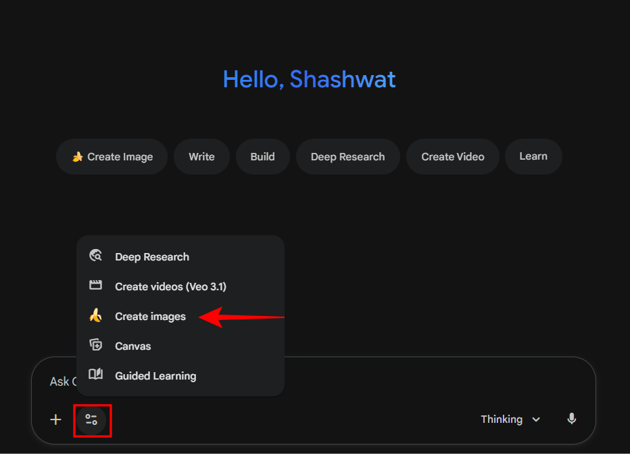Click the Guided Learning book icon
This screenshot has width=630, height=454.
click(96, 375)
